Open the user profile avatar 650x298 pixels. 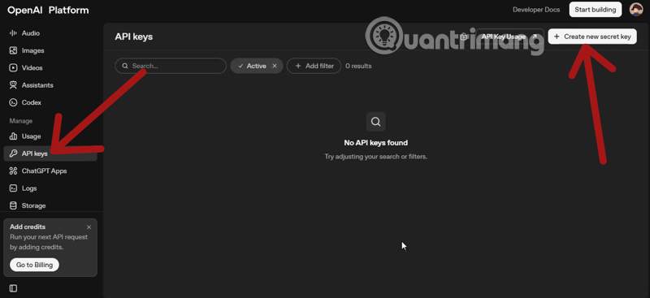tap(636, 10)
